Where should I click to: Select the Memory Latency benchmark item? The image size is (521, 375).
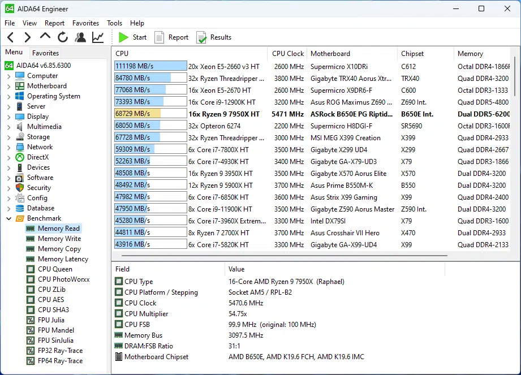coord(63,259)
